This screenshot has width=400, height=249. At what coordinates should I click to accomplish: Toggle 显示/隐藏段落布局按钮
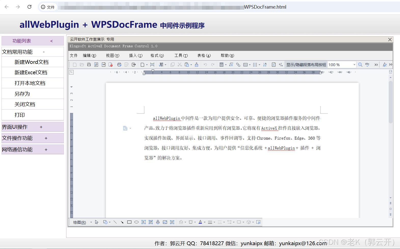tap(306, 65)
